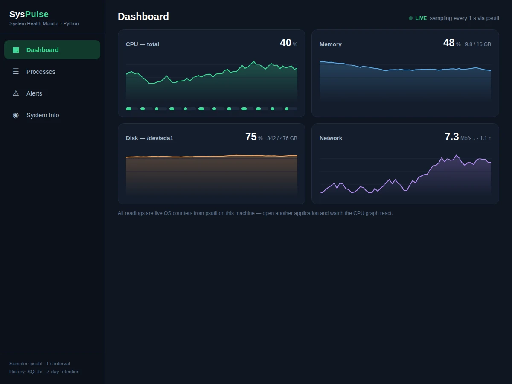The image size is (512, 384).
Task: Click the Dashboard grid icon
Action: point(16,50)
